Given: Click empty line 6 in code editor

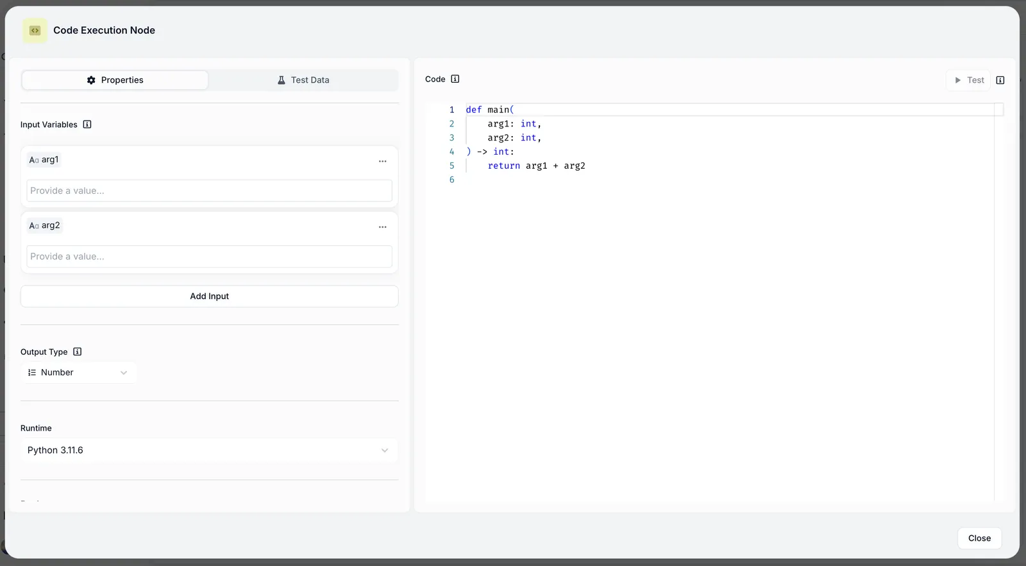Looking at the screenshot, I should (x=730, y=180).
